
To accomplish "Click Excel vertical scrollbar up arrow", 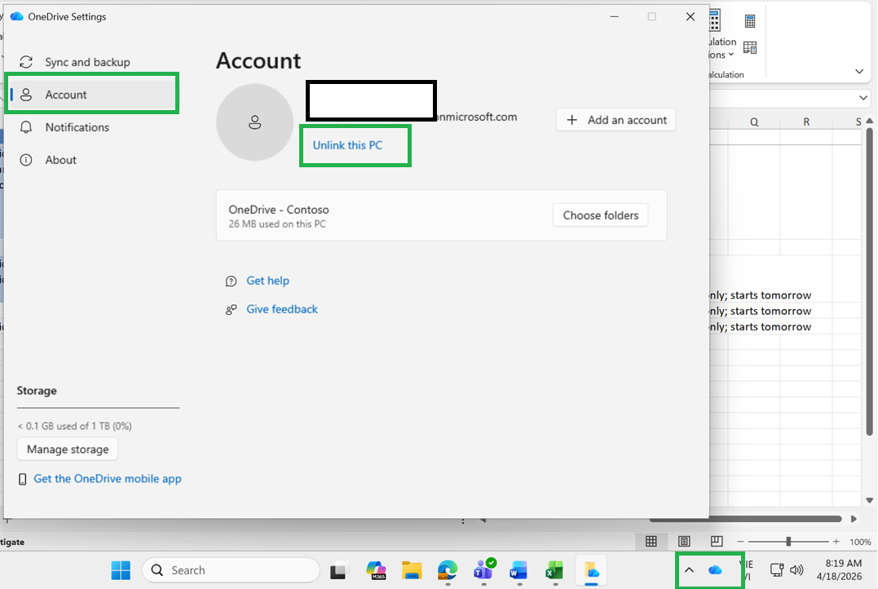I will coord(869,121).
